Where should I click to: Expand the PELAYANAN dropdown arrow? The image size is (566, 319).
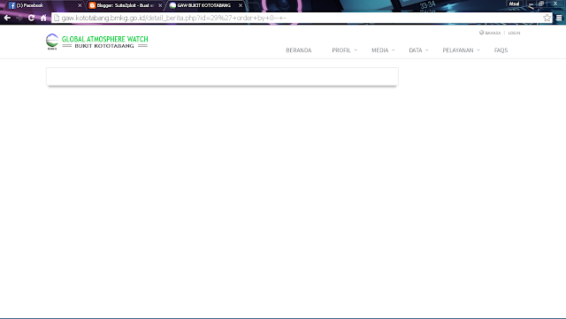478,50
